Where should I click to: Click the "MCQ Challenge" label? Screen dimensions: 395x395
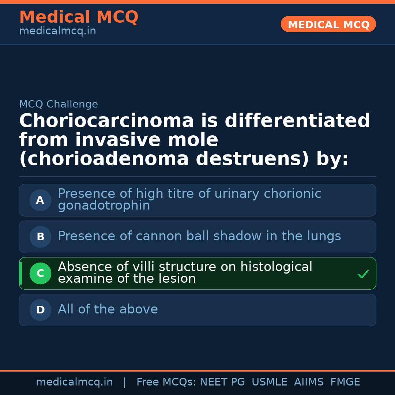[x=59, y=104]
